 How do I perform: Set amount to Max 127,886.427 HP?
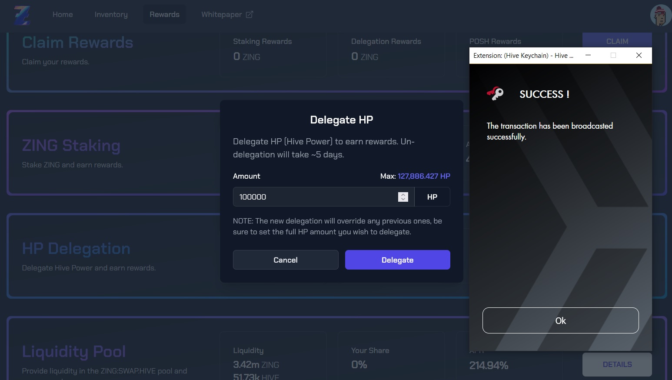pos(424,176)
